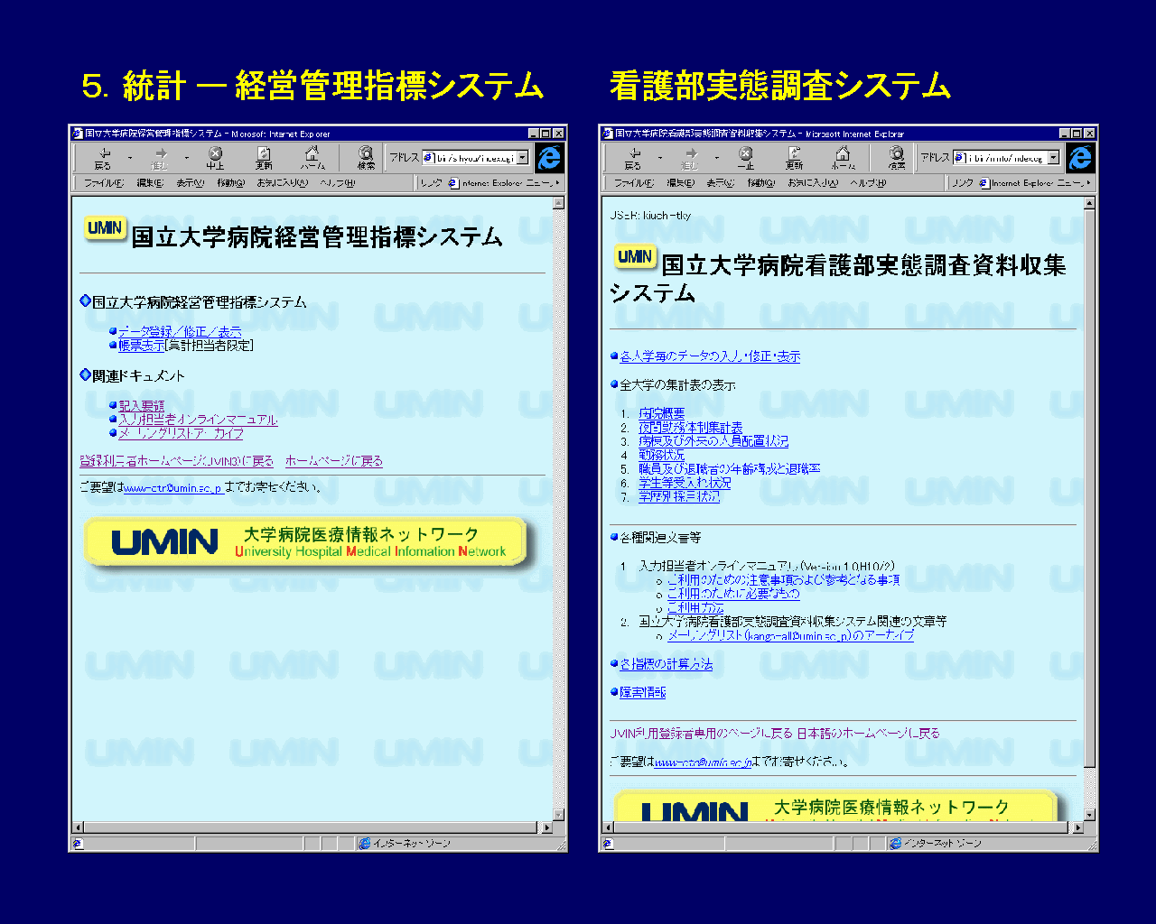
Task: Open Back history dropdown arrow in the left browser
Action: click(x=130, y=158)
